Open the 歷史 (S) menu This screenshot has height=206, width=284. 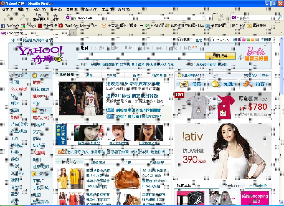tap(56, 10)
